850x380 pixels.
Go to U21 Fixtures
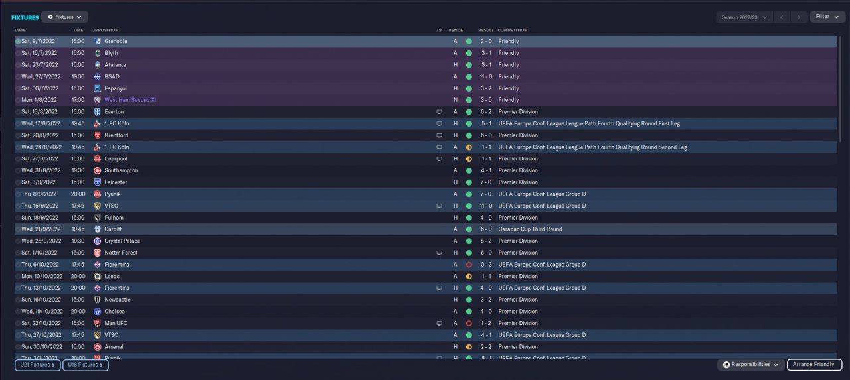click(x=38, y=365)
